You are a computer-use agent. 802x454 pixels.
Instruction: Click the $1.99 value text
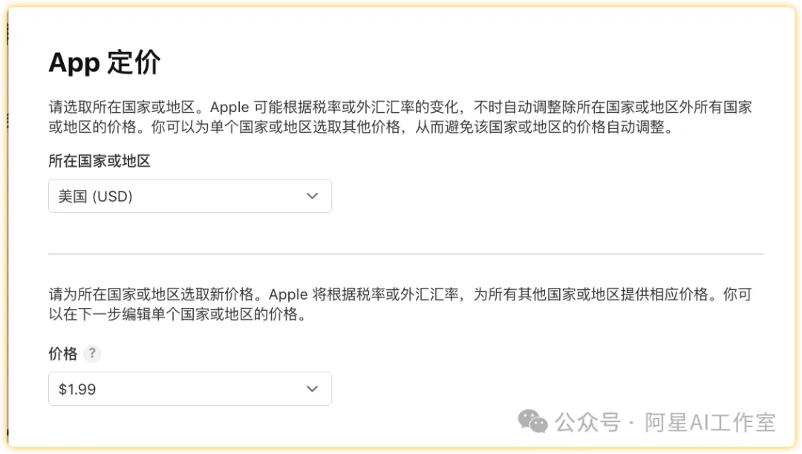coord(77,389)
